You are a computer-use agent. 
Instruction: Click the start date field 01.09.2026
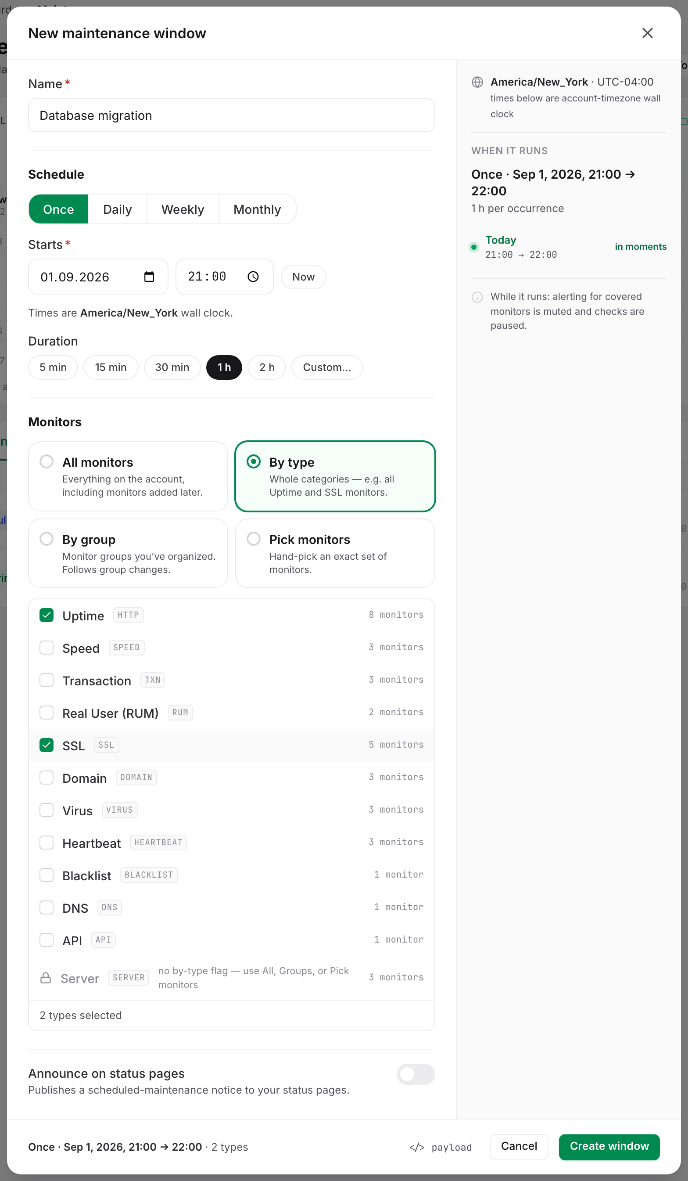pos(98,277)
